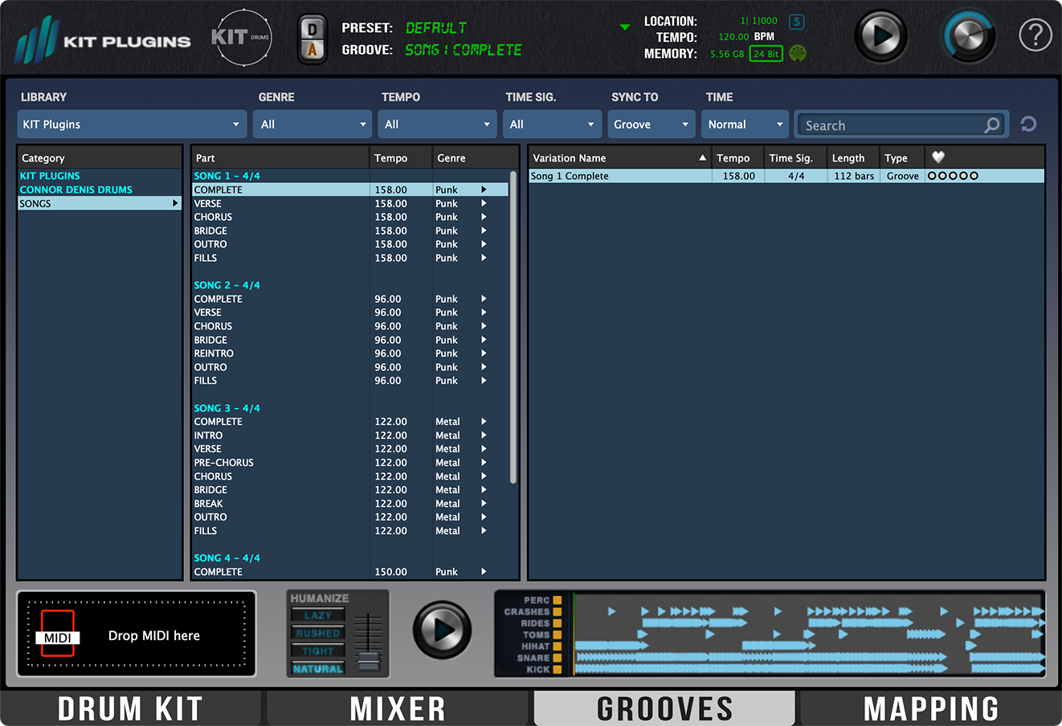Click the master volume knob
1062x726 pixels.
click(968, 35)
